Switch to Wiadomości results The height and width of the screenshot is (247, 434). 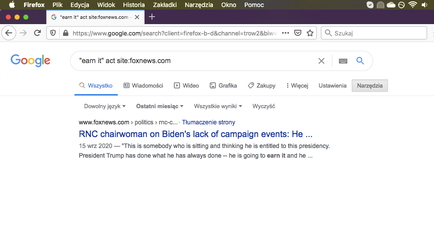(x=143, y=85)
